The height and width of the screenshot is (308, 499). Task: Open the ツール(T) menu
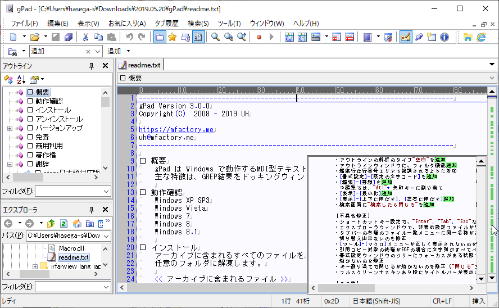pos(229,23)
